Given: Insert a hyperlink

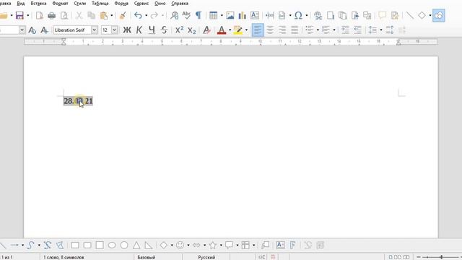Looking at the screenshot, I should click(318, 15).
